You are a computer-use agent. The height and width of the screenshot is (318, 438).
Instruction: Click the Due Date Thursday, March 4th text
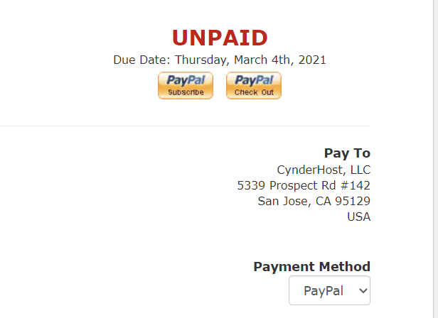(x=220, y=60)
